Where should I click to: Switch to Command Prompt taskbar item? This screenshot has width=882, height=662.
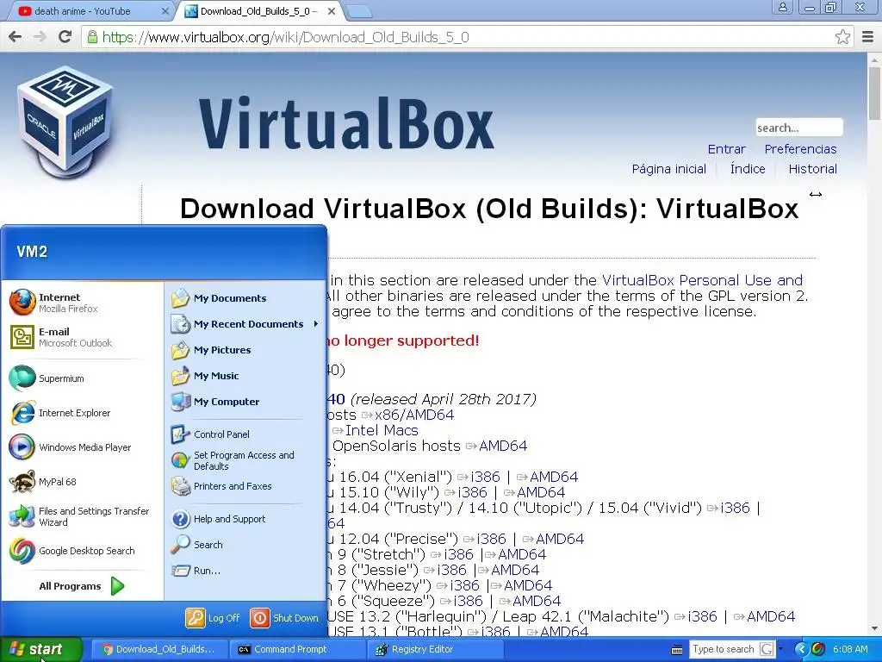[x=297, y=649]
